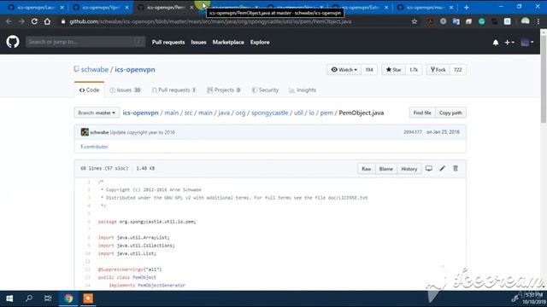
Task: Reload the page
Action: pyautogui.click(x=34, y=21)
